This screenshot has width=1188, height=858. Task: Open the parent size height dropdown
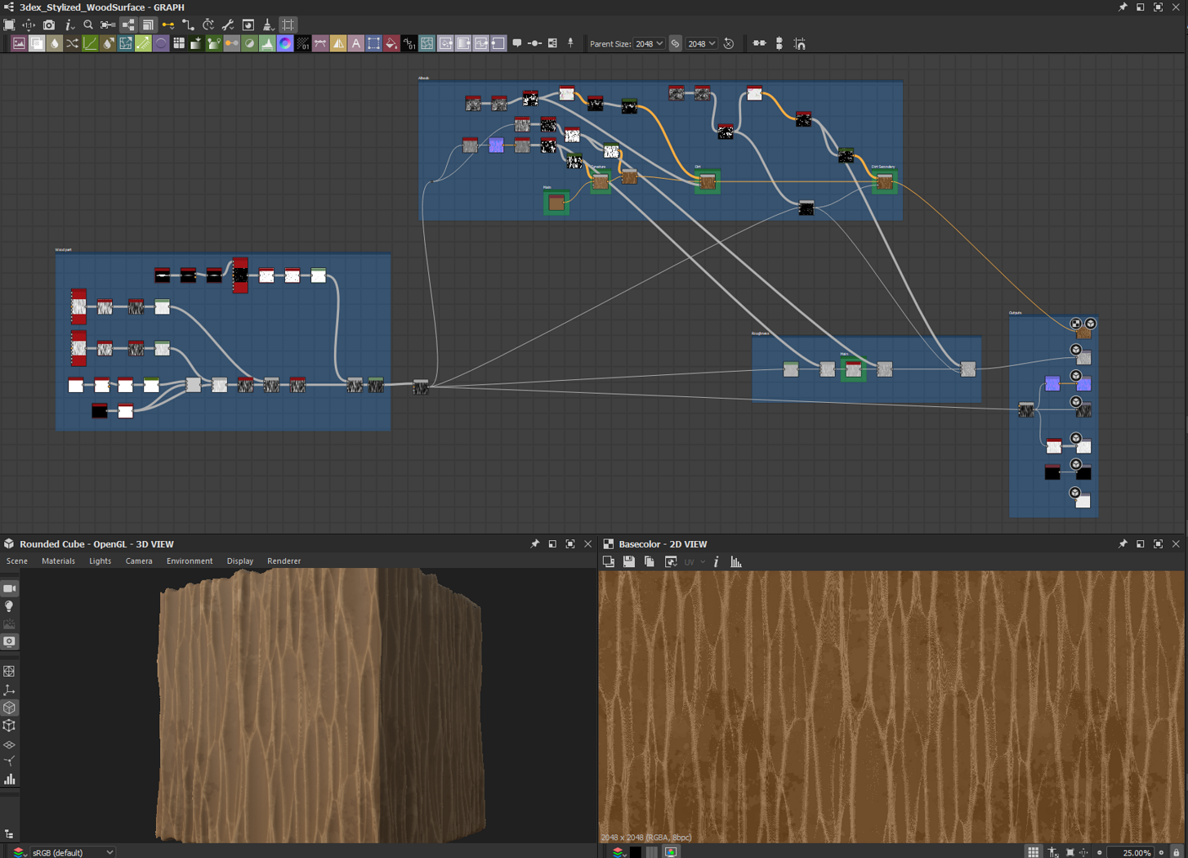click(702, 44)
